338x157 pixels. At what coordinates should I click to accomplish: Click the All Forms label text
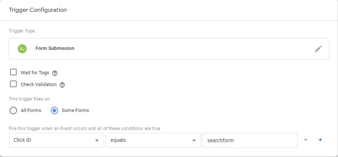(31, 110)
